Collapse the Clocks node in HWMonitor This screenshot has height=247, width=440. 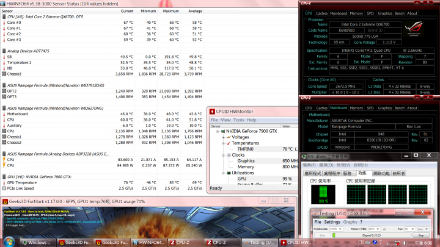(224, 155)
